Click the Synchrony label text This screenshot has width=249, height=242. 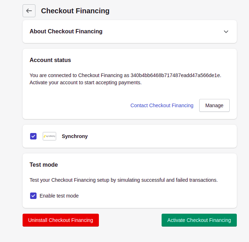(75, 136)
